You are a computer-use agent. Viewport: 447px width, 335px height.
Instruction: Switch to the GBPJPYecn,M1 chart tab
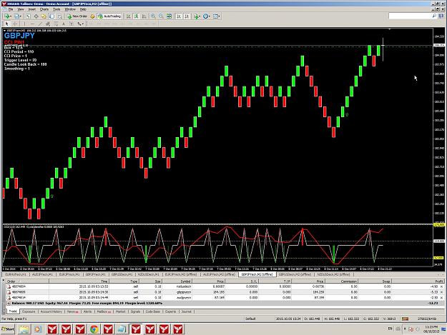pyautogui.click(x=96, y=274)
